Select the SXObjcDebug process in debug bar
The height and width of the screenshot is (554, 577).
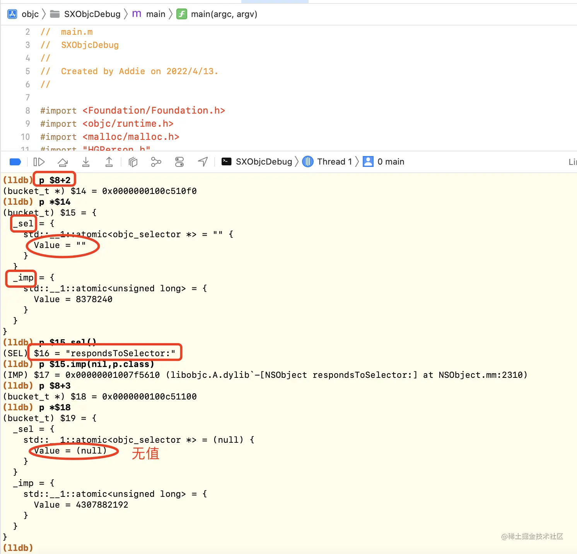point(257,162)
